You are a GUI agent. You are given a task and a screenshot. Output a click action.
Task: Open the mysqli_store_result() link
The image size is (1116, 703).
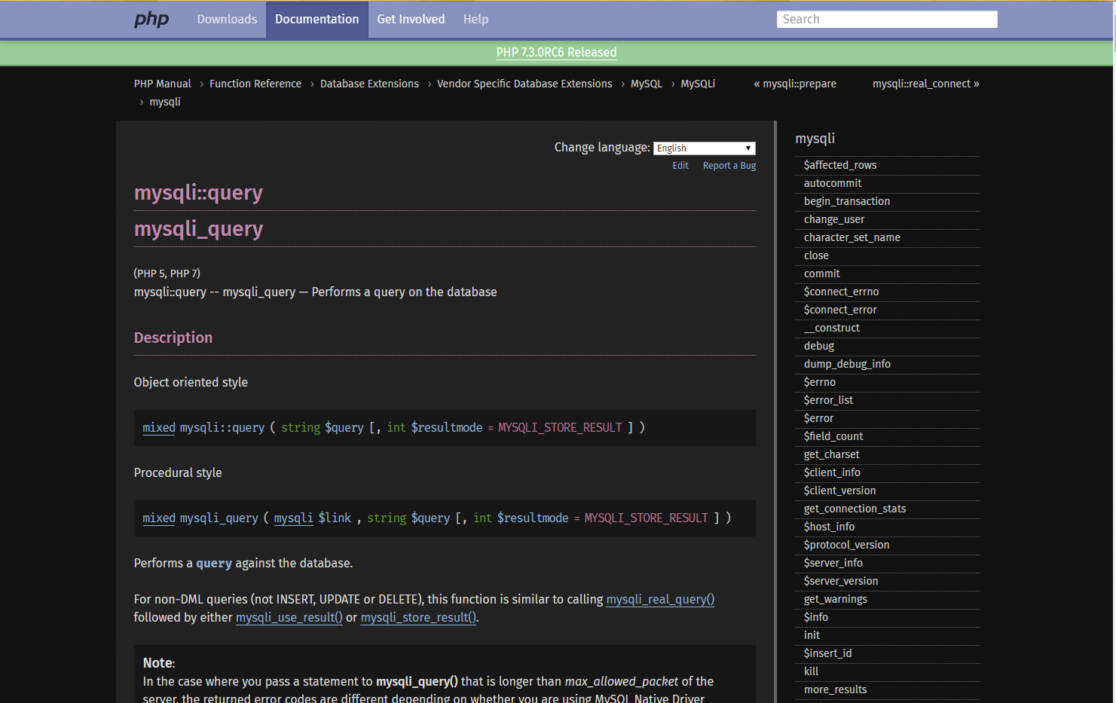417,617
